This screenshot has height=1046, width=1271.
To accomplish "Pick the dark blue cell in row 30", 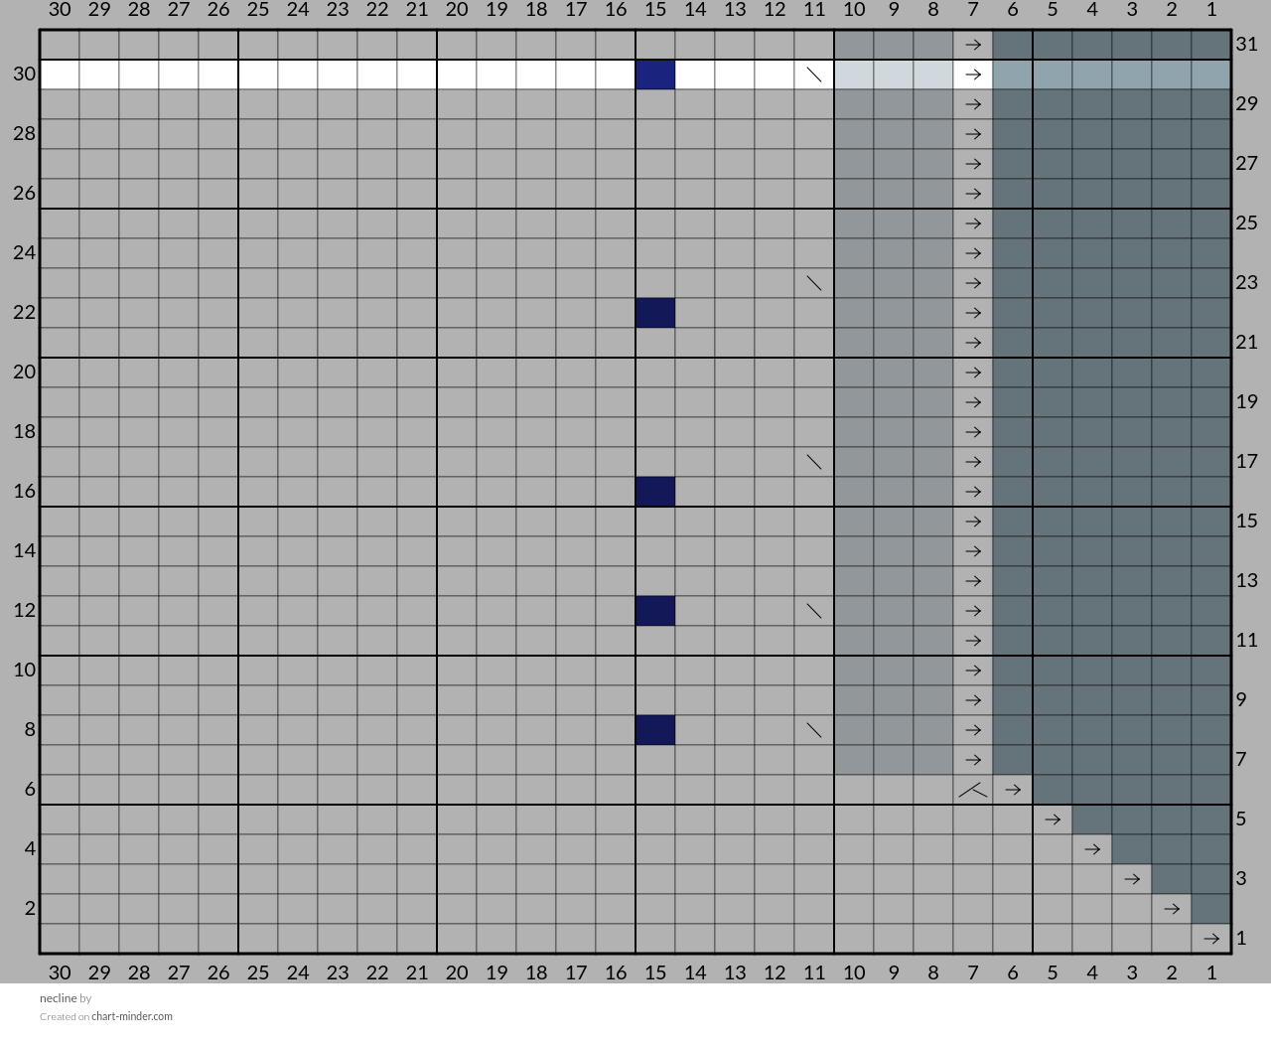I will tap(655, 75).
